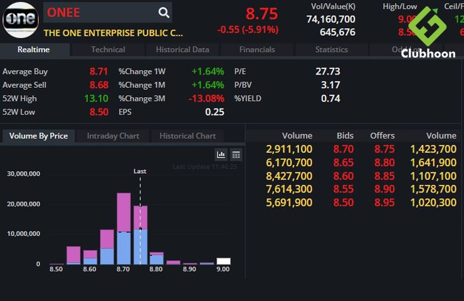This screenshot has height=301, width=464.
Task: Click bid volume 2,911,100
Action: click(x=289, y=149)
